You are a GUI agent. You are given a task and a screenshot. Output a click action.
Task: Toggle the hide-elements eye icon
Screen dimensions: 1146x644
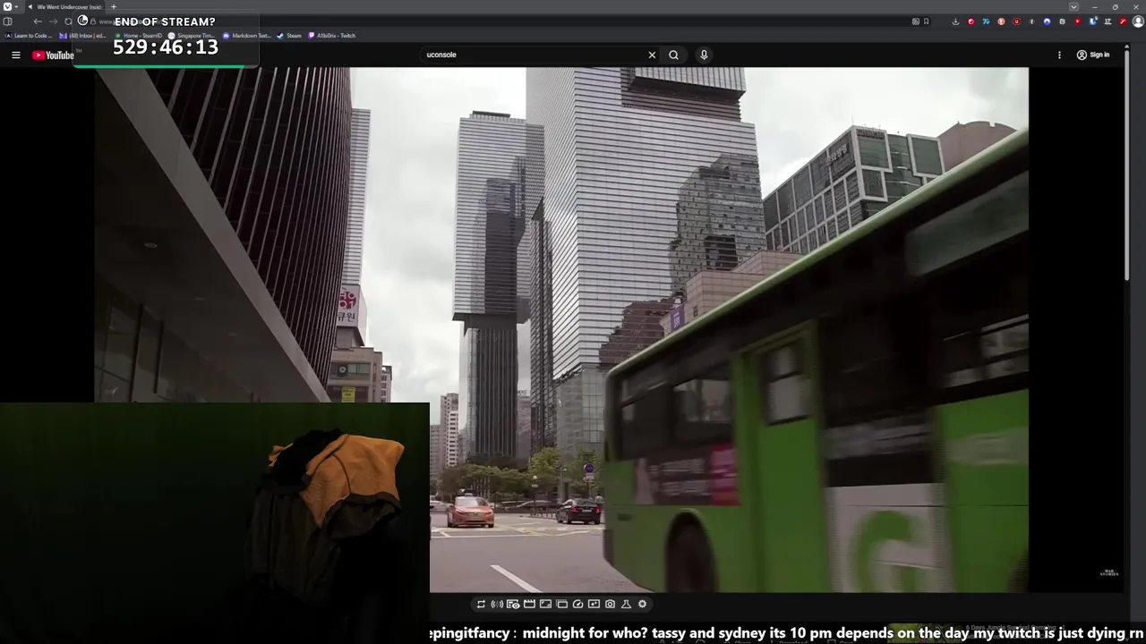(x=513, y=605)
